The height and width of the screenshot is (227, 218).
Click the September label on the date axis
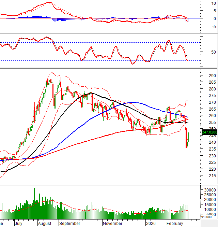pos(69,224)
